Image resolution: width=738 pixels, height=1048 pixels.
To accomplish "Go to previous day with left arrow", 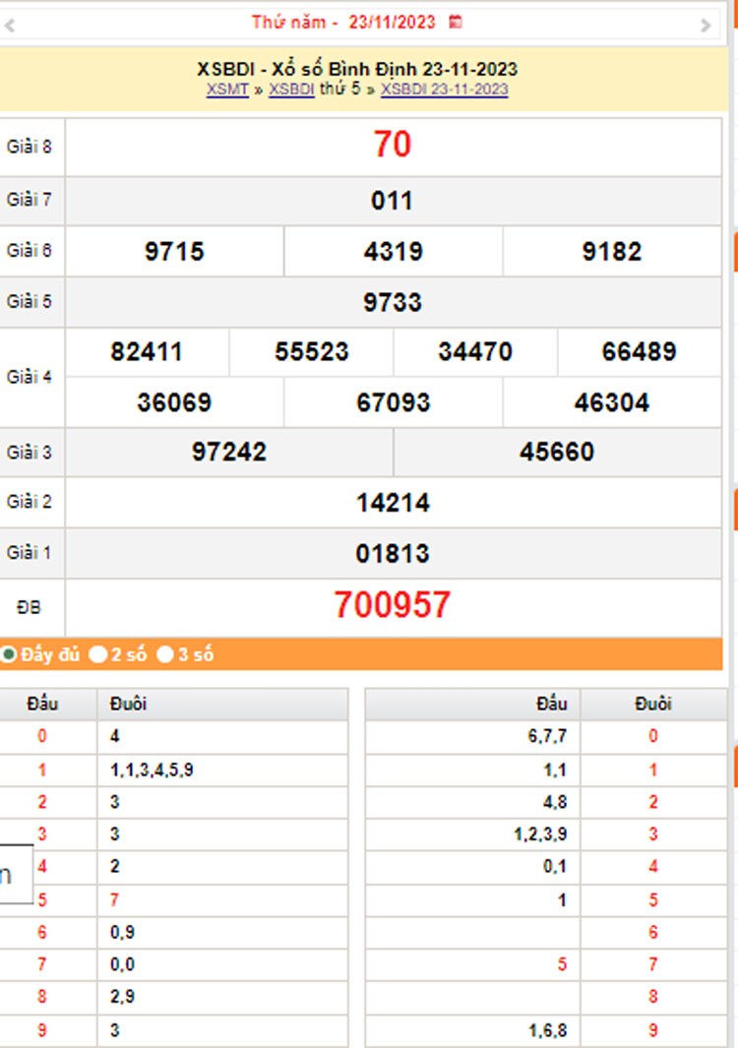I will coord(9,26).
